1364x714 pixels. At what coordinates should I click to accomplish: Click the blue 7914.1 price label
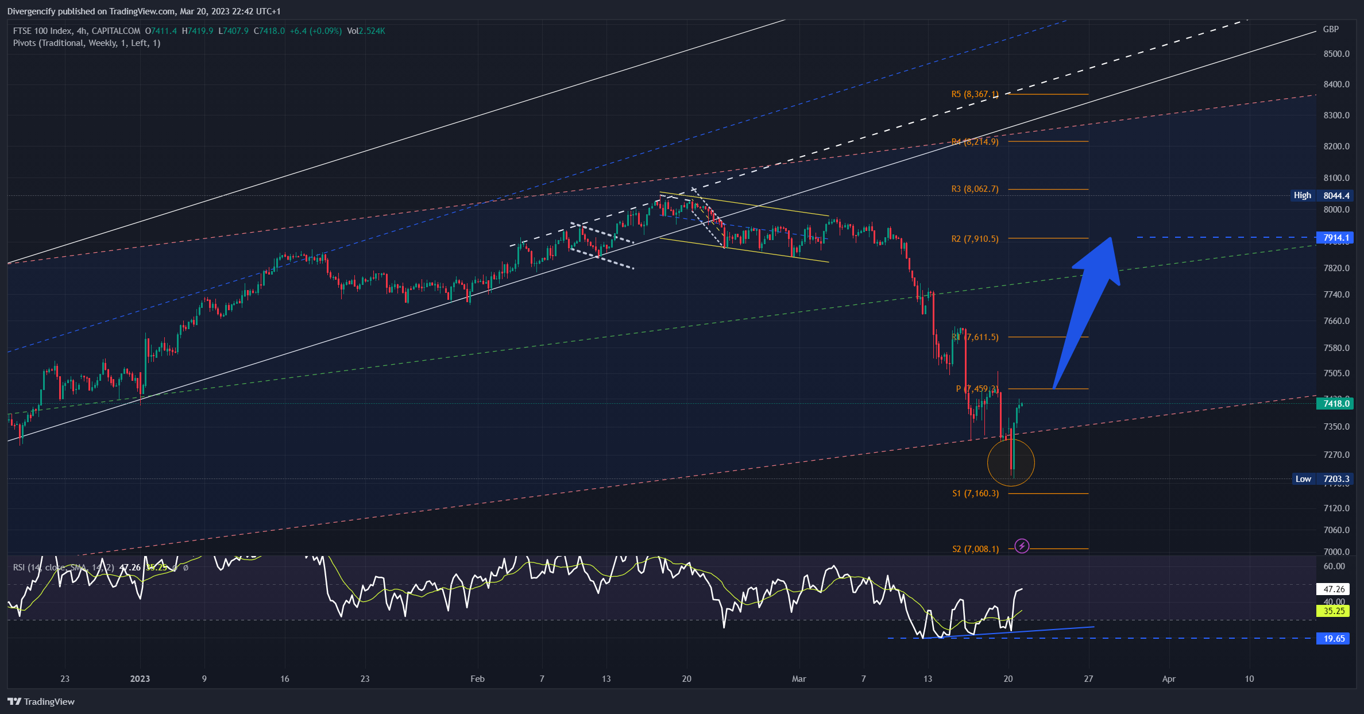[x=1335, y=238]
